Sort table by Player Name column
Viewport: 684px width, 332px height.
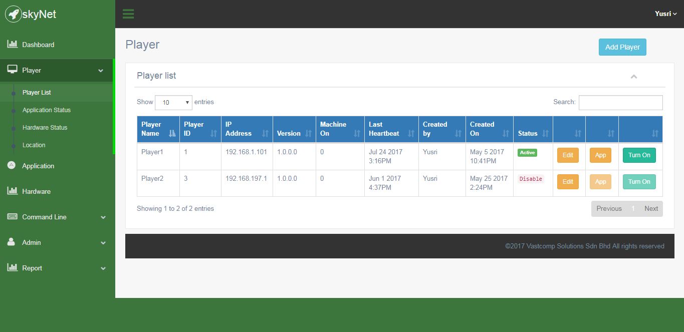158,129
